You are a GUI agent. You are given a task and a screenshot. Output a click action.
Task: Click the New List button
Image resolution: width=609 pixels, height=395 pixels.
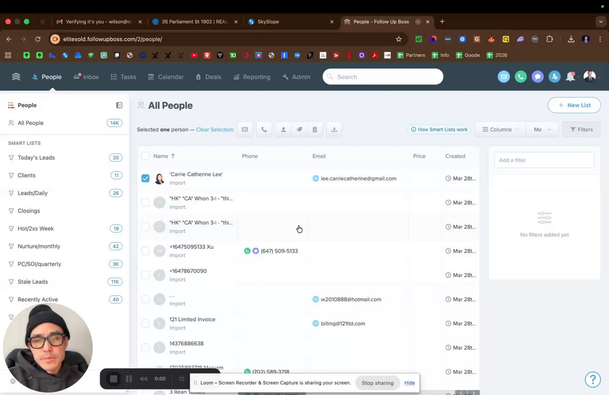(574, 105)
